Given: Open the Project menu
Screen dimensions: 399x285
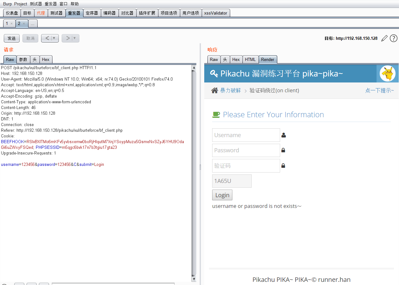Looking at the screenshot, I should coord(21,4).
